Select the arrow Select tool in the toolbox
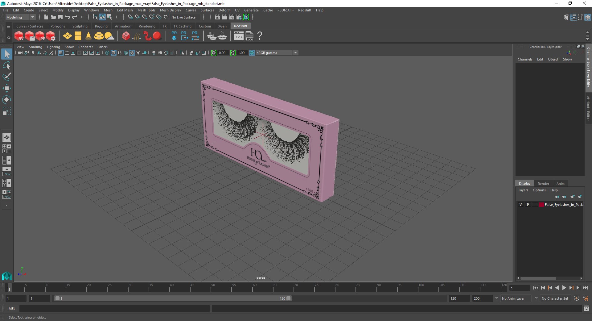Image resolution: width=592 pixels, height=321 pixels. click(7, 54)
